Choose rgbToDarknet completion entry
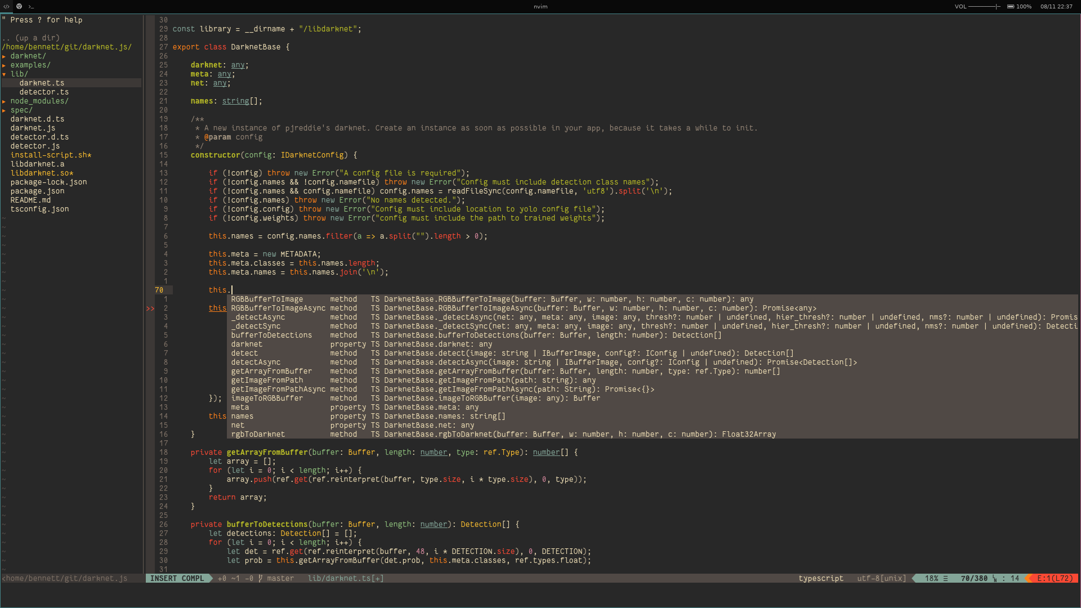 (x=653, y=434)
